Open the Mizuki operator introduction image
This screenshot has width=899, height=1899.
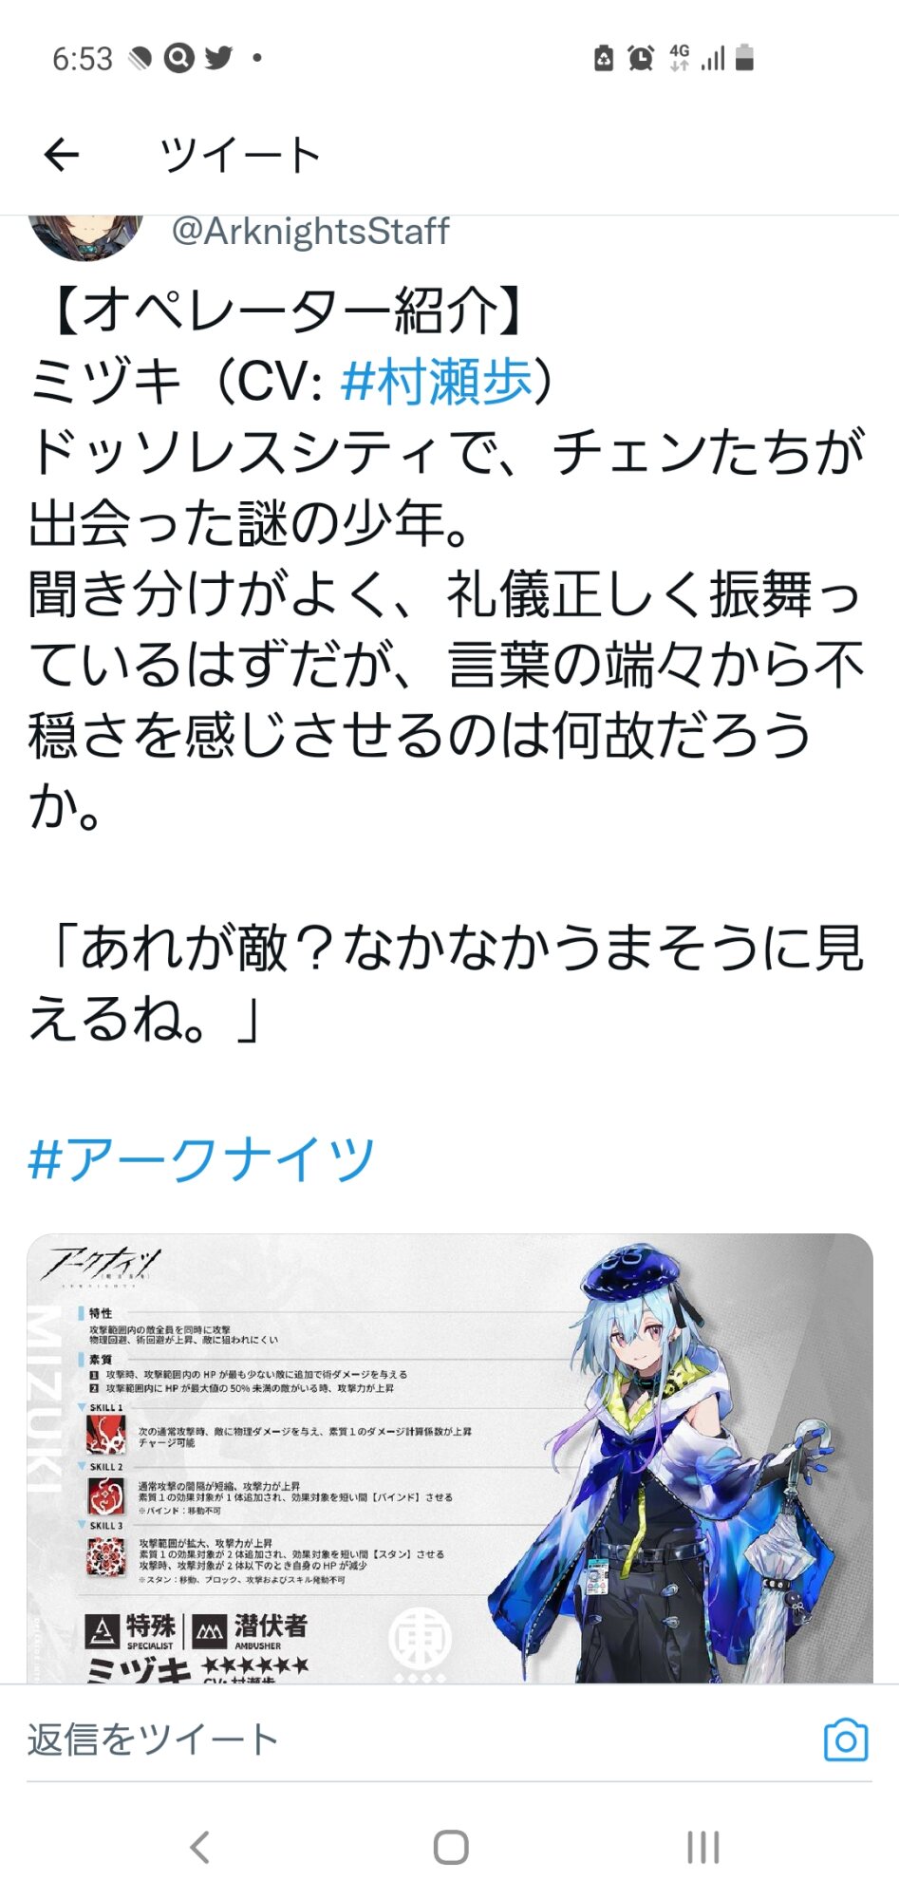[x=450, y=1458]
